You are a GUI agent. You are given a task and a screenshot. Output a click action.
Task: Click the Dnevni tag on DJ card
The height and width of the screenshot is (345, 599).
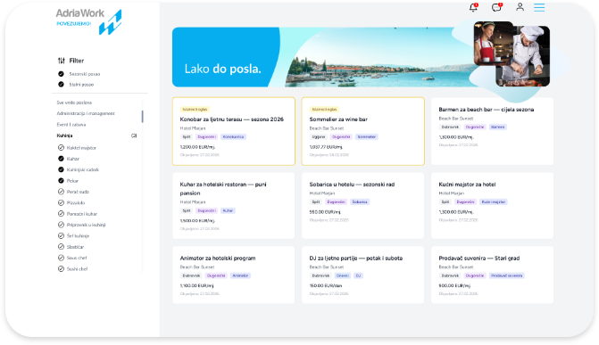click(x=343, y=275)
